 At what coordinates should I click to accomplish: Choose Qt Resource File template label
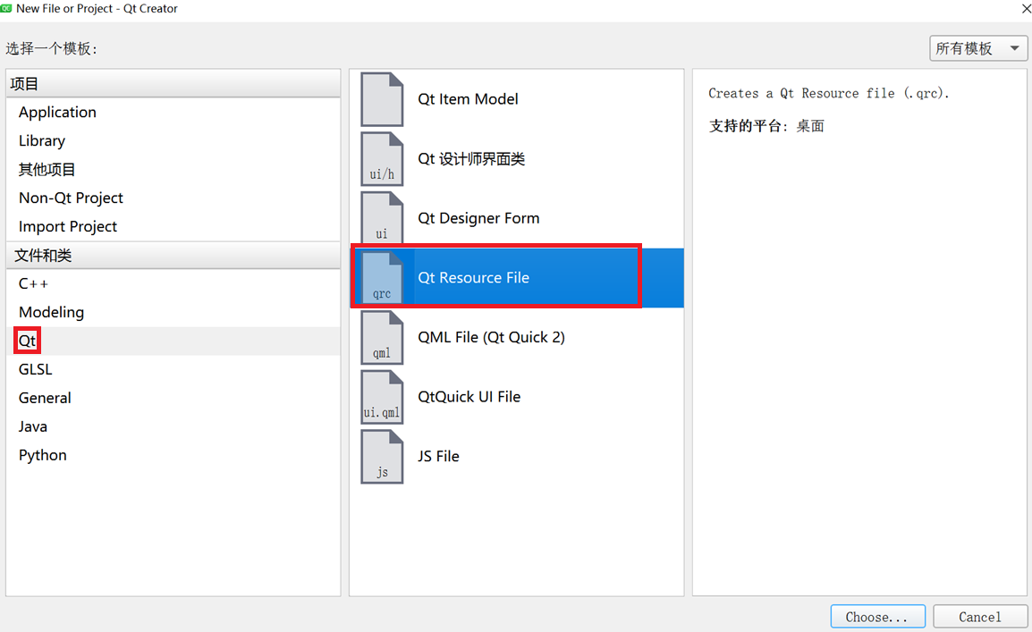pyautogui.click(x=473, y=278)
